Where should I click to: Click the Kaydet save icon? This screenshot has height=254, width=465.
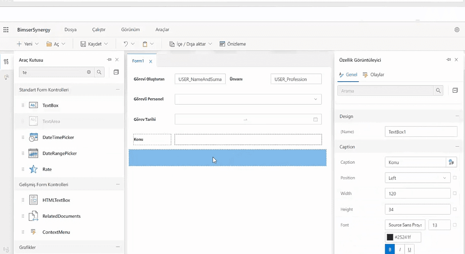click(x=83, y=44)
